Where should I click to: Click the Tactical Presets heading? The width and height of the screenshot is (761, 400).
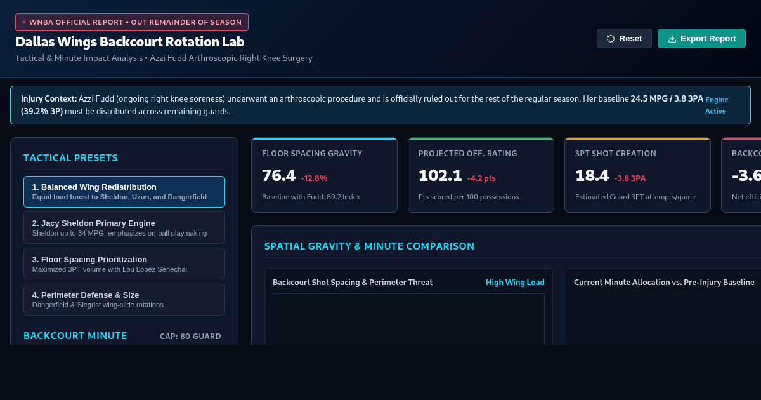[70, 158]
